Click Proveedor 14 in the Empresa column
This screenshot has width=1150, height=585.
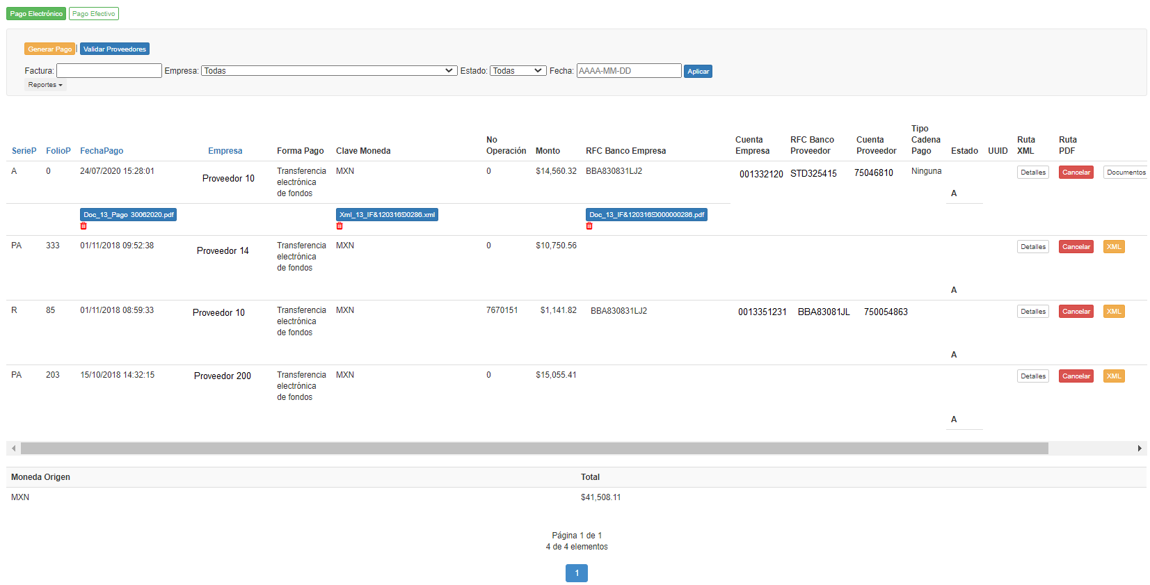(x=223, y=251)
